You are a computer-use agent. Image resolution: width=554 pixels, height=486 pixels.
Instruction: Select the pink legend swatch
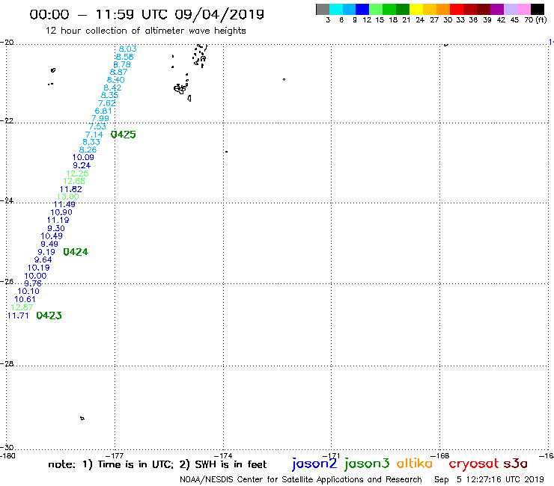click(x=523, y=9)
